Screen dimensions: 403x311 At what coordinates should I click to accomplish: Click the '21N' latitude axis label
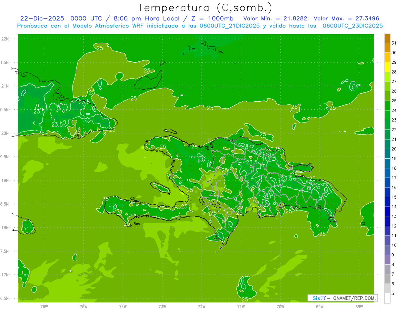[5, 86]
